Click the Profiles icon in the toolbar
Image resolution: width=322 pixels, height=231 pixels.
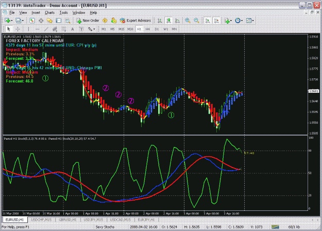point(18,20)
